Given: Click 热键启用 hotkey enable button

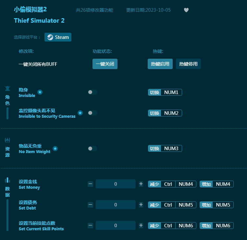Looking at the screenshot, I should pyautogui.click(x=160, y=64).
